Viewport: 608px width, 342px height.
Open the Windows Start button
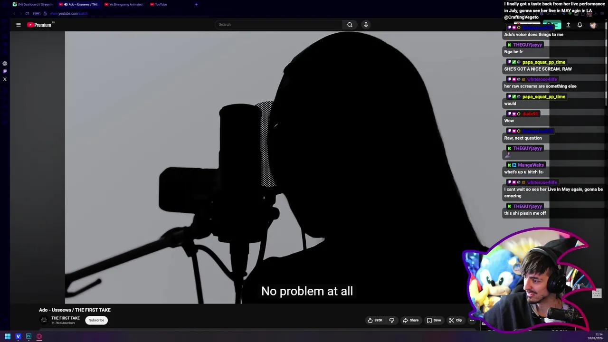click(x=8, y=336)
